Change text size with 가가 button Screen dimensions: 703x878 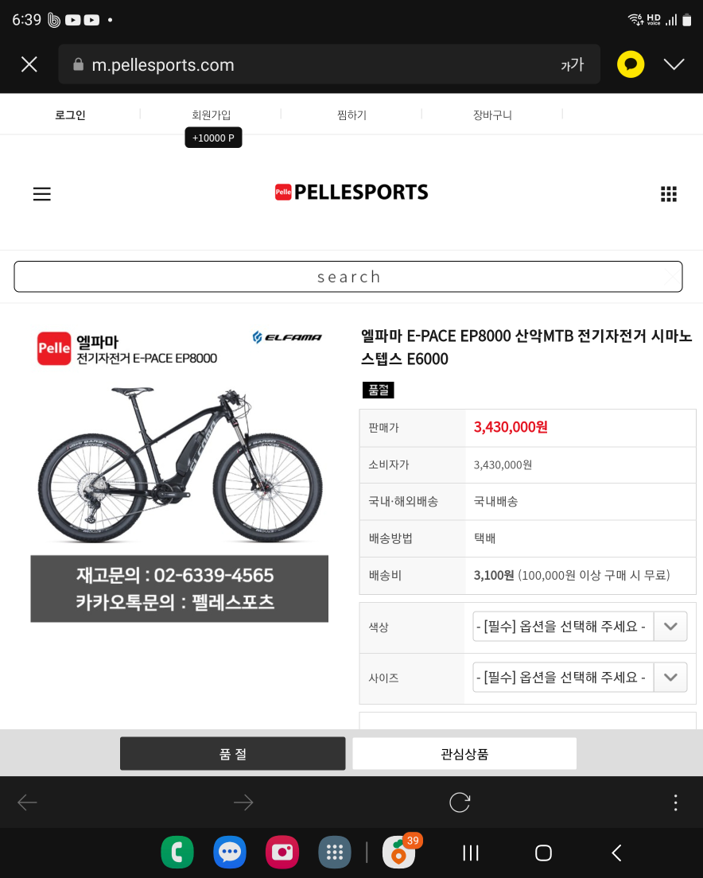tap(572, 64)
